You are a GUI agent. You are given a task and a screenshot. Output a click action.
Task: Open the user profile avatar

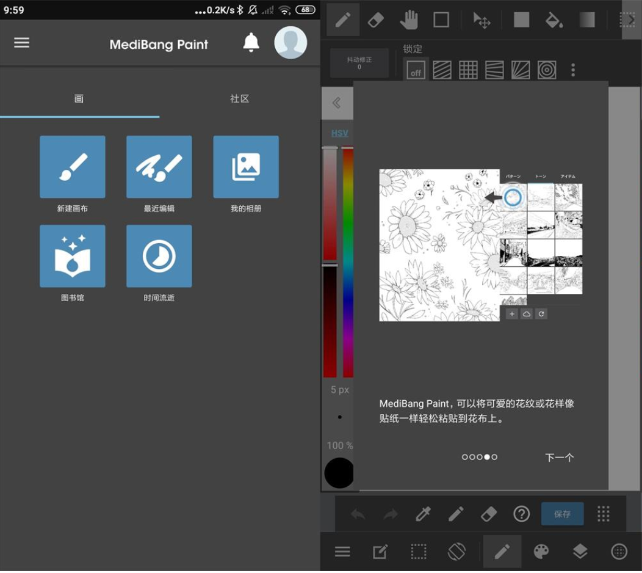tap(290, 43)
